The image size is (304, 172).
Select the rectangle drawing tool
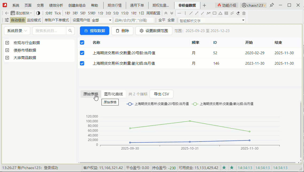(x=215, y=13)
